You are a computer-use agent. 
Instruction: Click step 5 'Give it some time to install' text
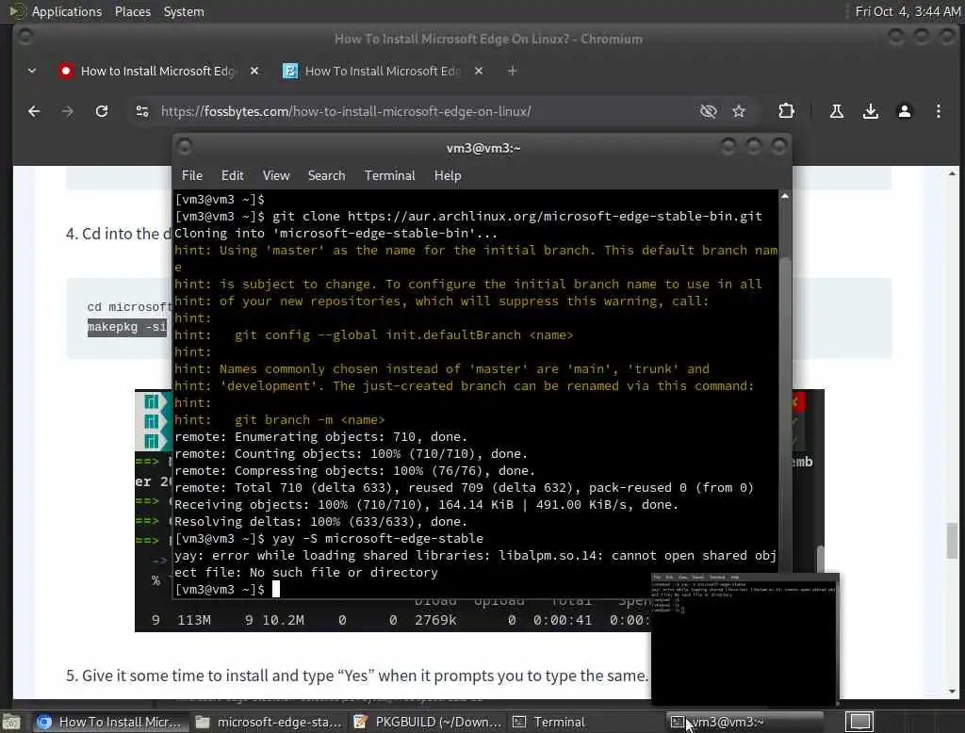click(357, 676)
